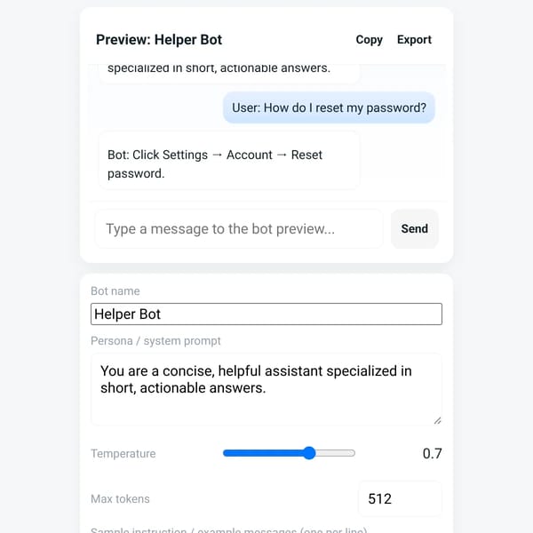The image size is (533, 533).
Task: Click the Max tokens label
Action: point(120,499)
